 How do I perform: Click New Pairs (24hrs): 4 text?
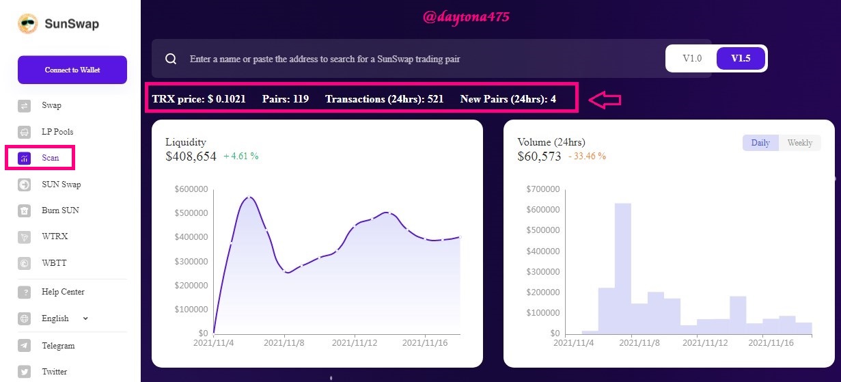(x=508, y=99)
